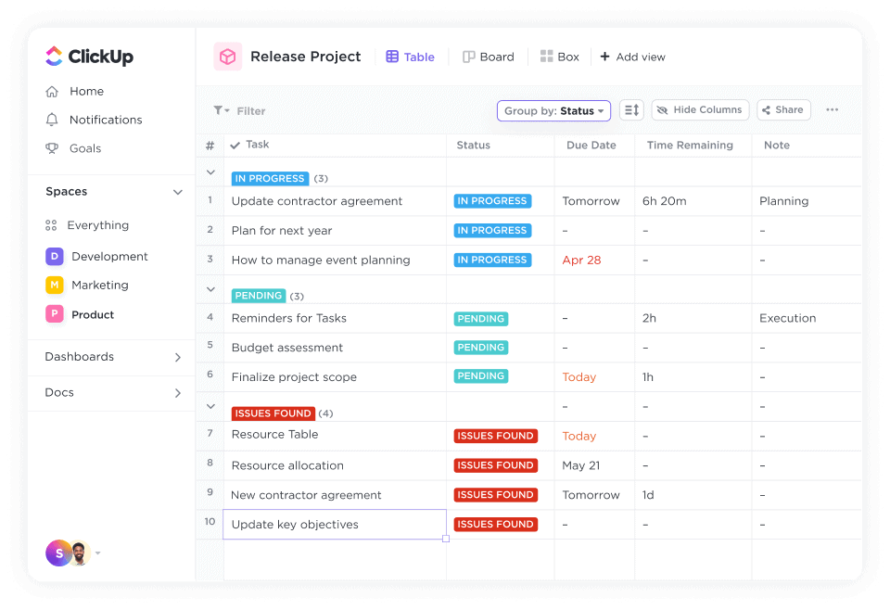
Task: Click the ClickUp logo
Action: 89,57
